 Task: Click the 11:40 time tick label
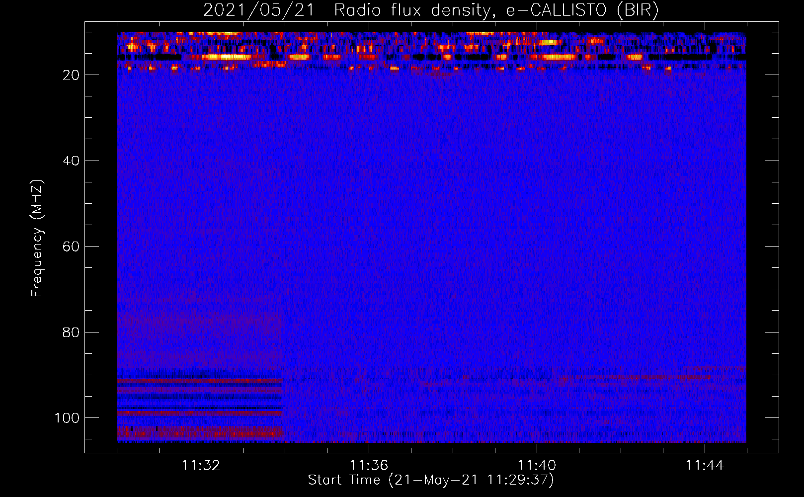(537, 466)
